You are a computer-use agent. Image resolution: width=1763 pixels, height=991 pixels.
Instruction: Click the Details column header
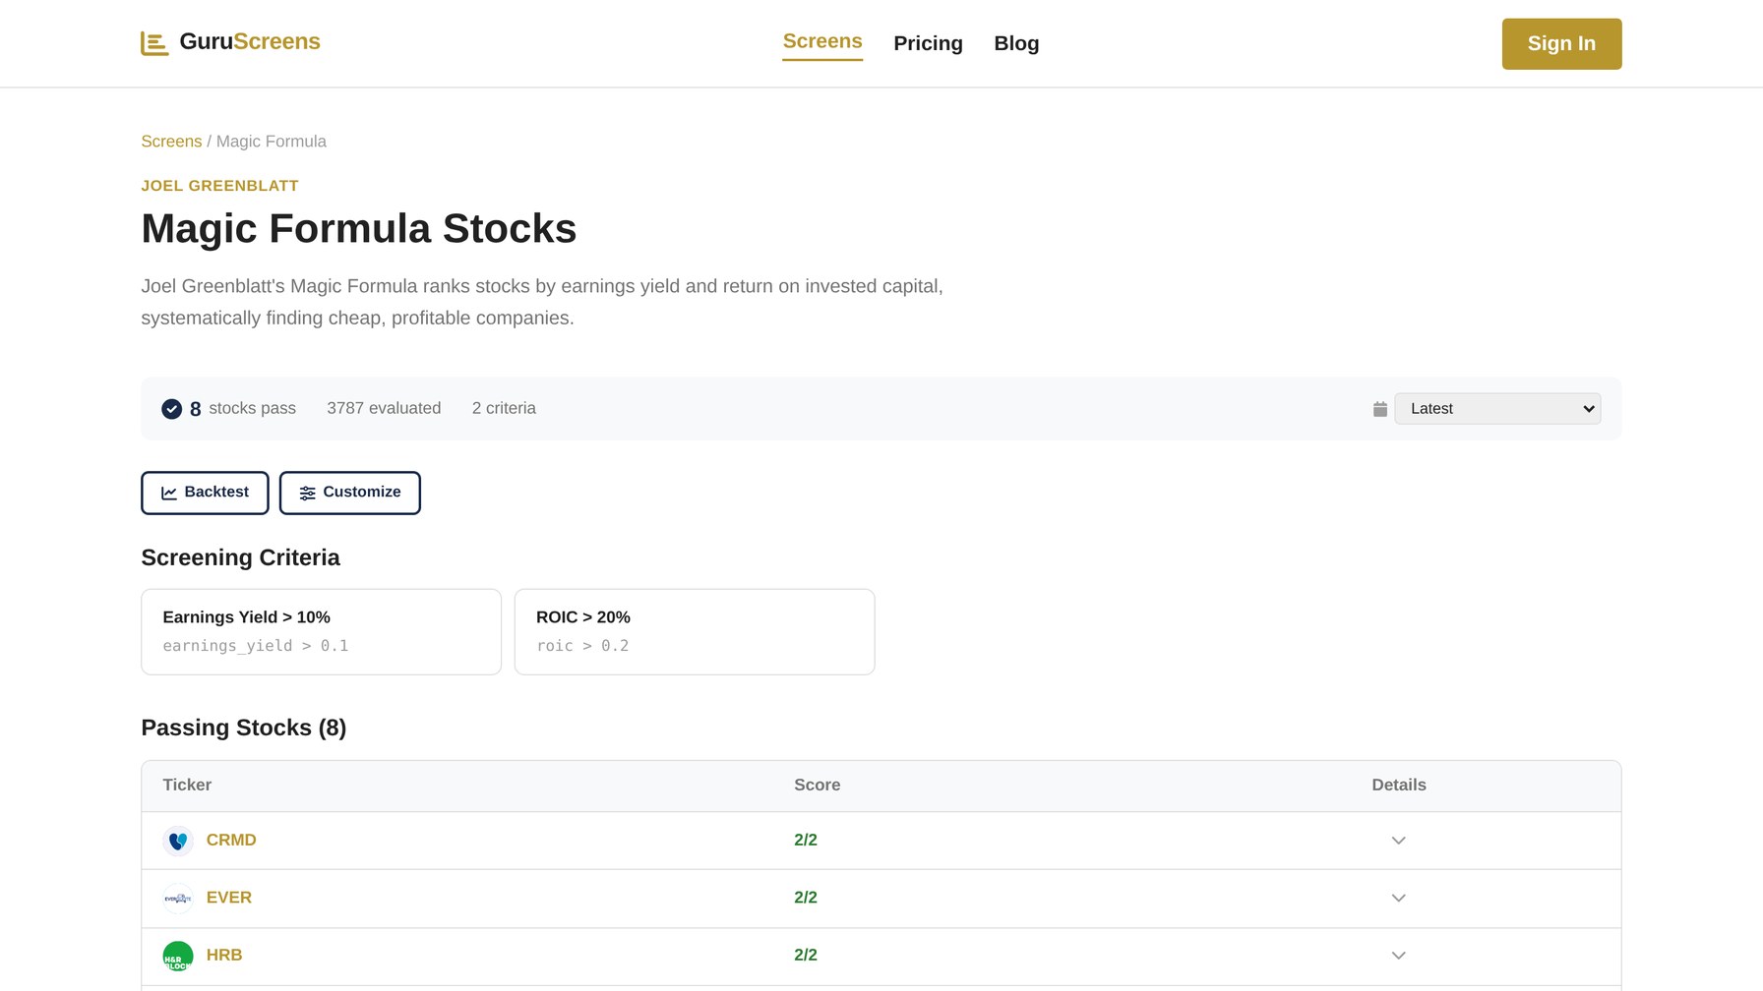point(1399,785)
